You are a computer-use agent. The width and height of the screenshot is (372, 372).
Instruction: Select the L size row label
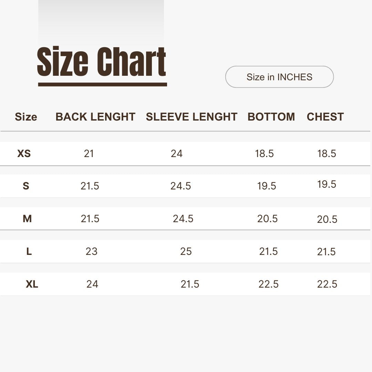[29, 251]
